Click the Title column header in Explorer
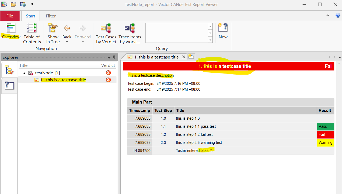Screen dimensions: 342x194 [x=59, y=65]
